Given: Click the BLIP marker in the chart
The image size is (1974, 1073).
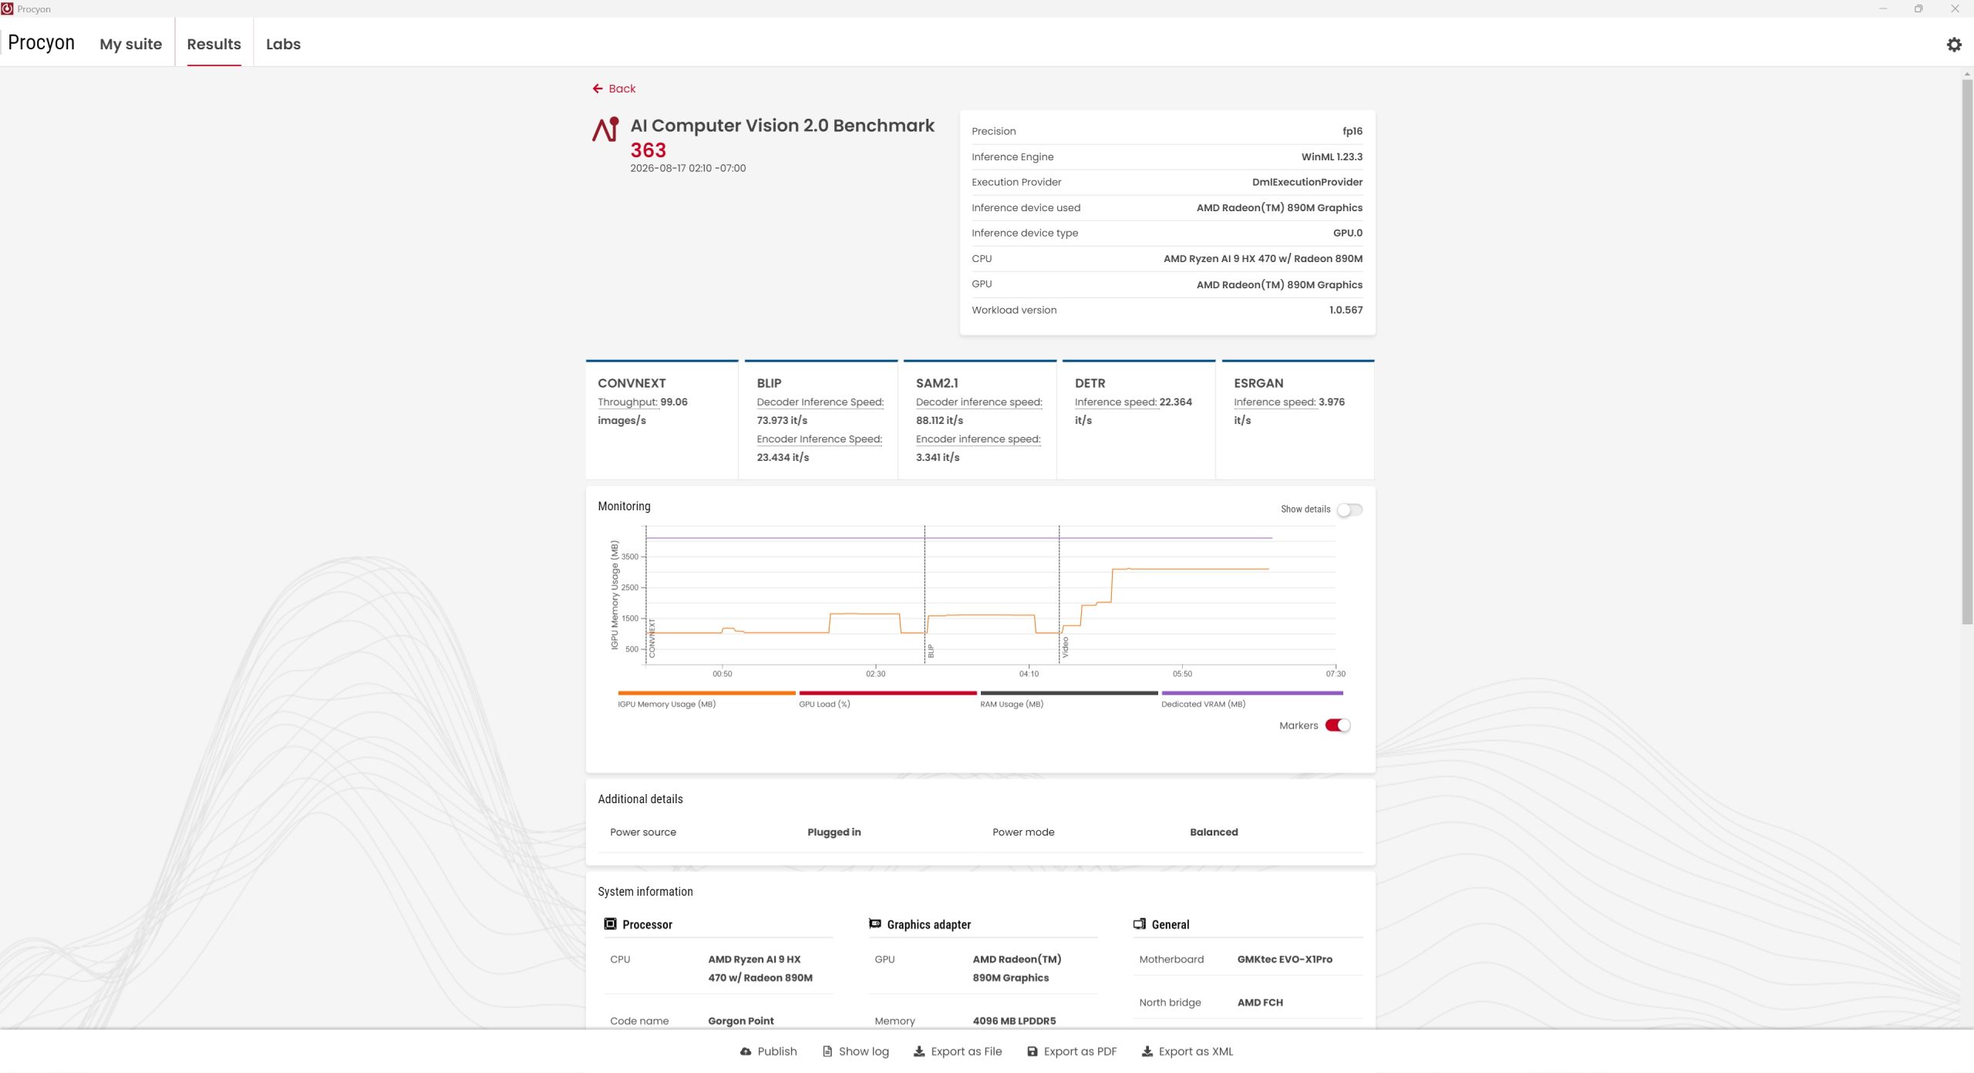Looking at the screenshot, I should [931, 651].
